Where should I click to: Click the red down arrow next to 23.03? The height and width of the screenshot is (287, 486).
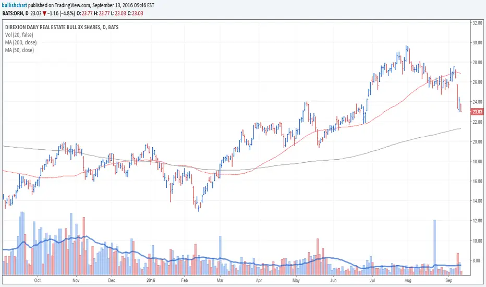click(44, 14)
